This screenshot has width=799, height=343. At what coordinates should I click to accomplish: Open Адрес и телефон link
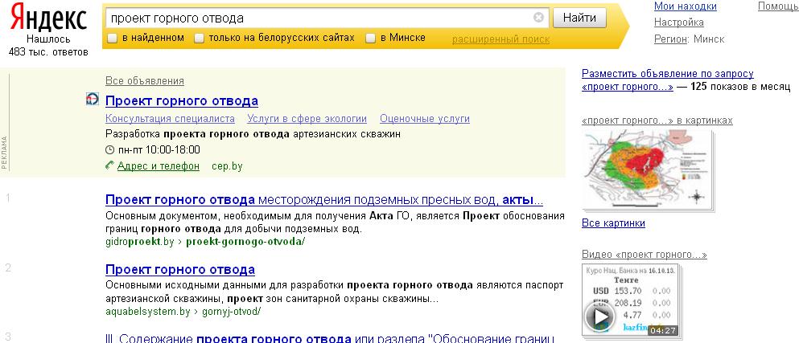pyautogui.click(x=158, y=166)
